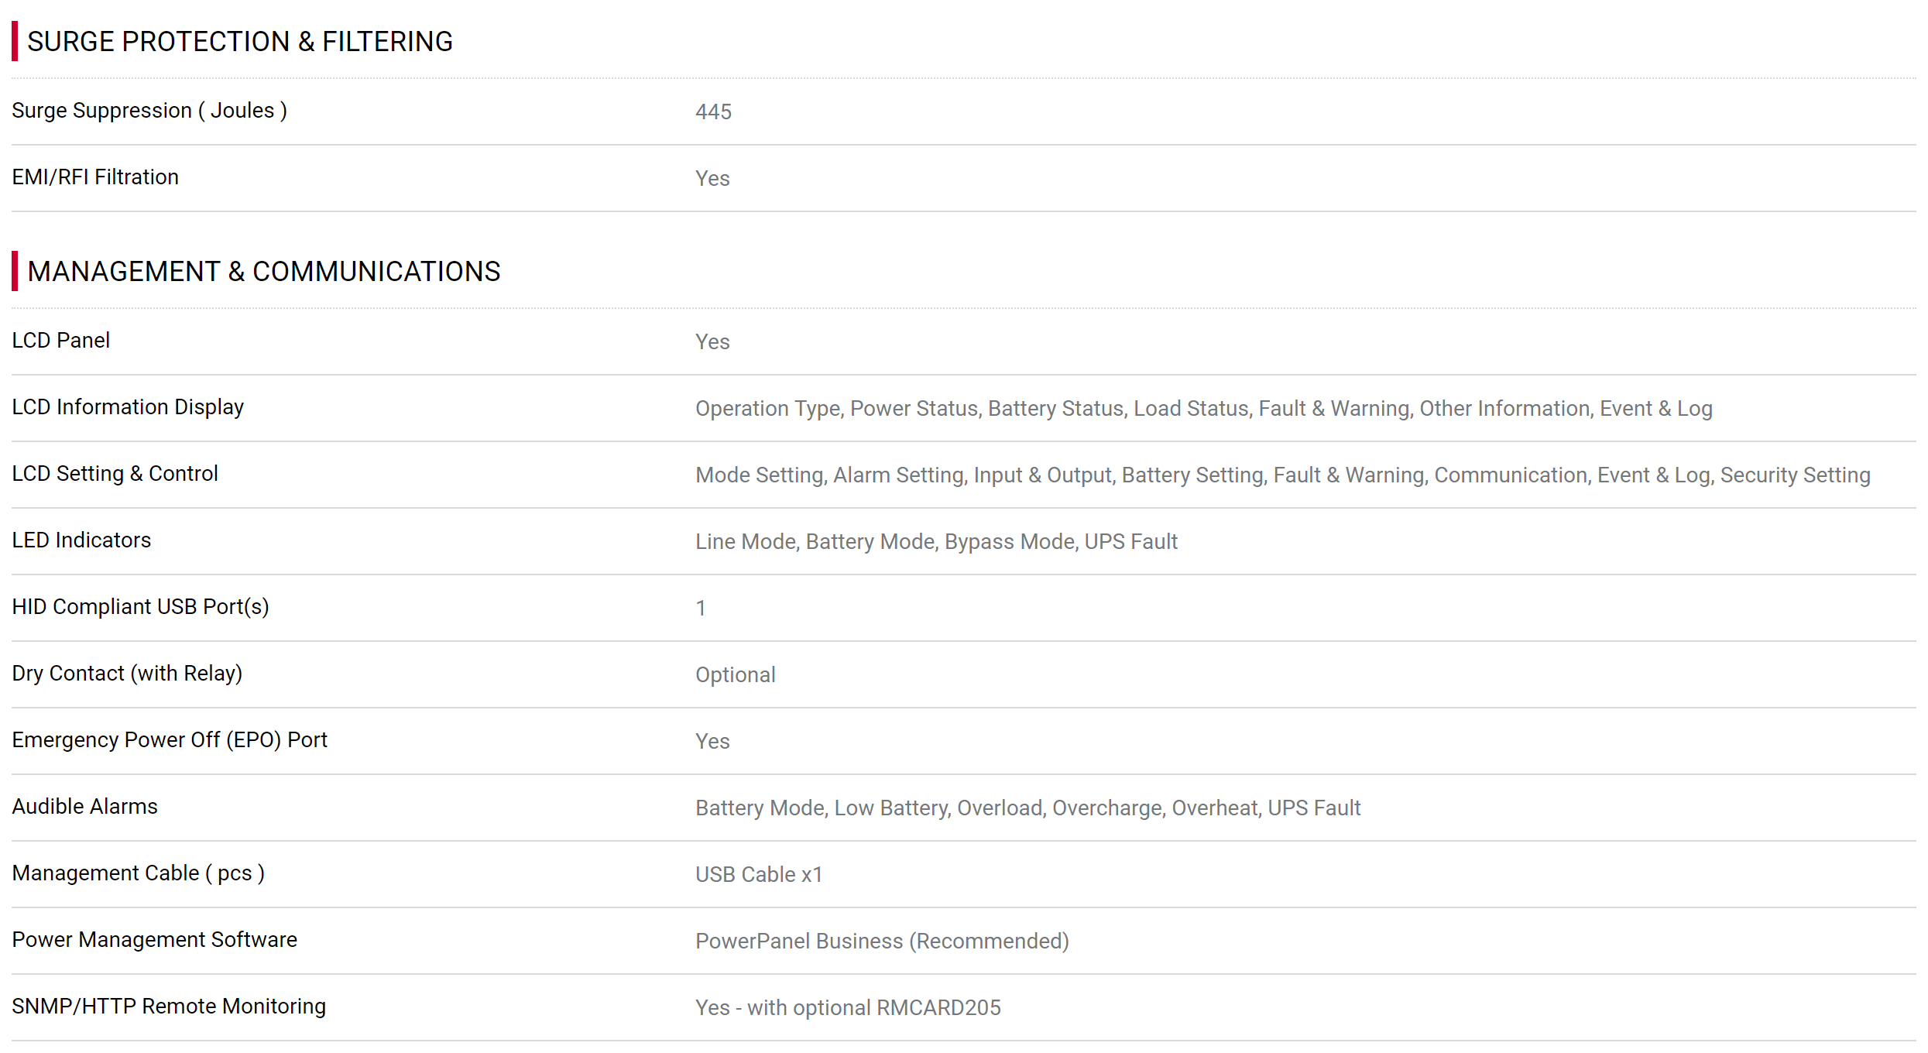Click the USB Cable x1 value
This screenshot has width=1928, height=1053.
tap(759, 875)
